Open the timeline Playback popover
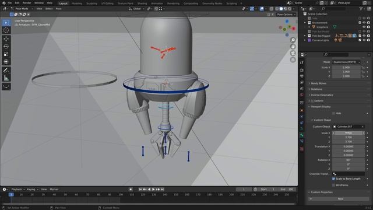 17,189
